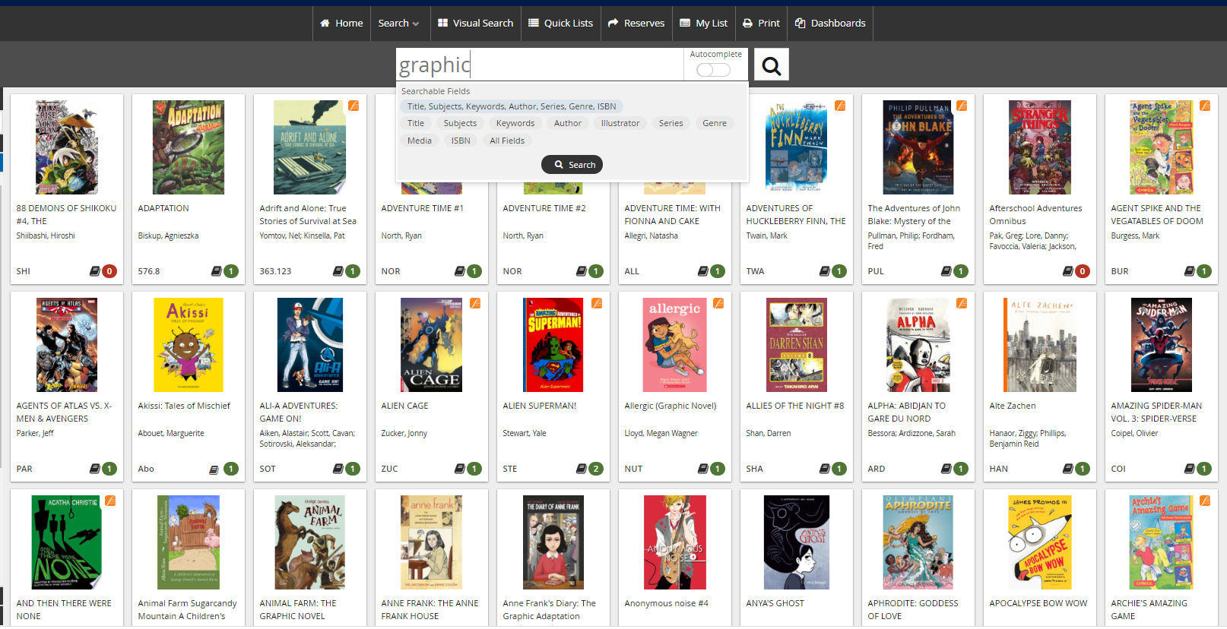Open 88 Demons of Shikoku cover
Viewport: 1227px width, 629px height.
coord(67,147)
